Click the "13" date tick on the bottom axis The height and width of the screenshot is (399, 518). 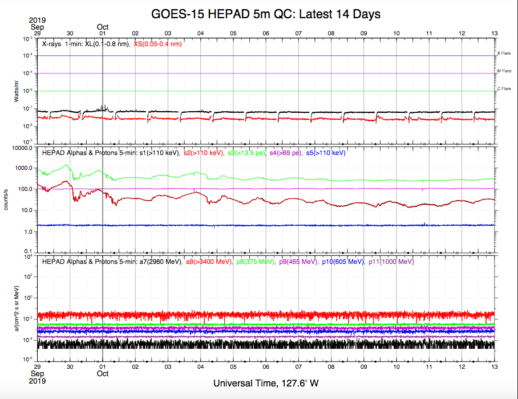coord(494,367)
